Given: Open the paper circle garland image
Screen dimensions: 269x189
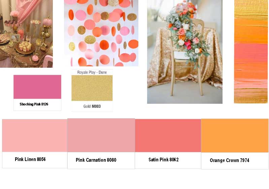Looking at the screenshot, I should (x=101, y=33).
